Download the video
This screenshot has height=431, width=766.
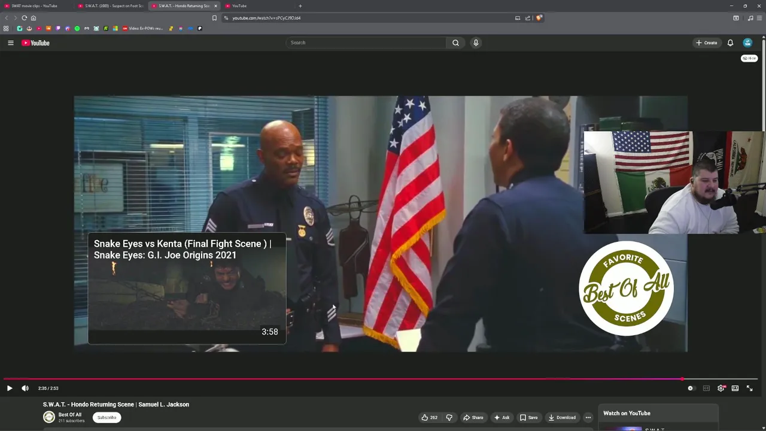click(x=561, y=417)
